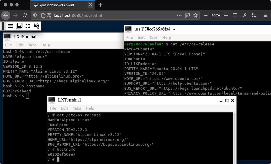Open the extensions grid icon

(254, 15)
